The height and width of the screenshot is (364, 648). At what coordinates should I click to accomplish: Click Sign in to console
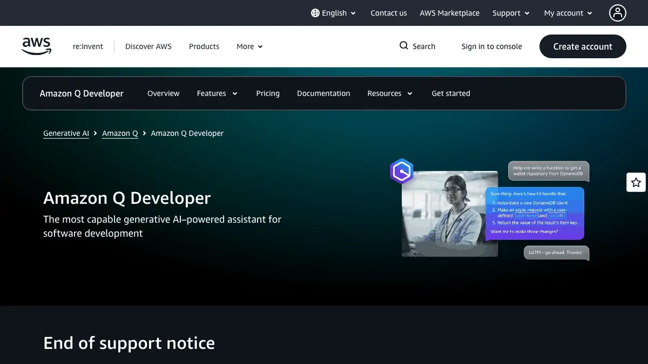(x=492, y=46)
